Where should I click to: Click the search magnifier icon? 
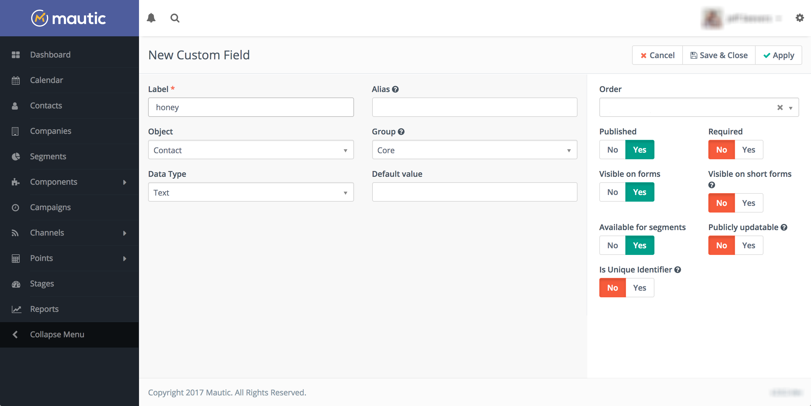click(175, 18)
